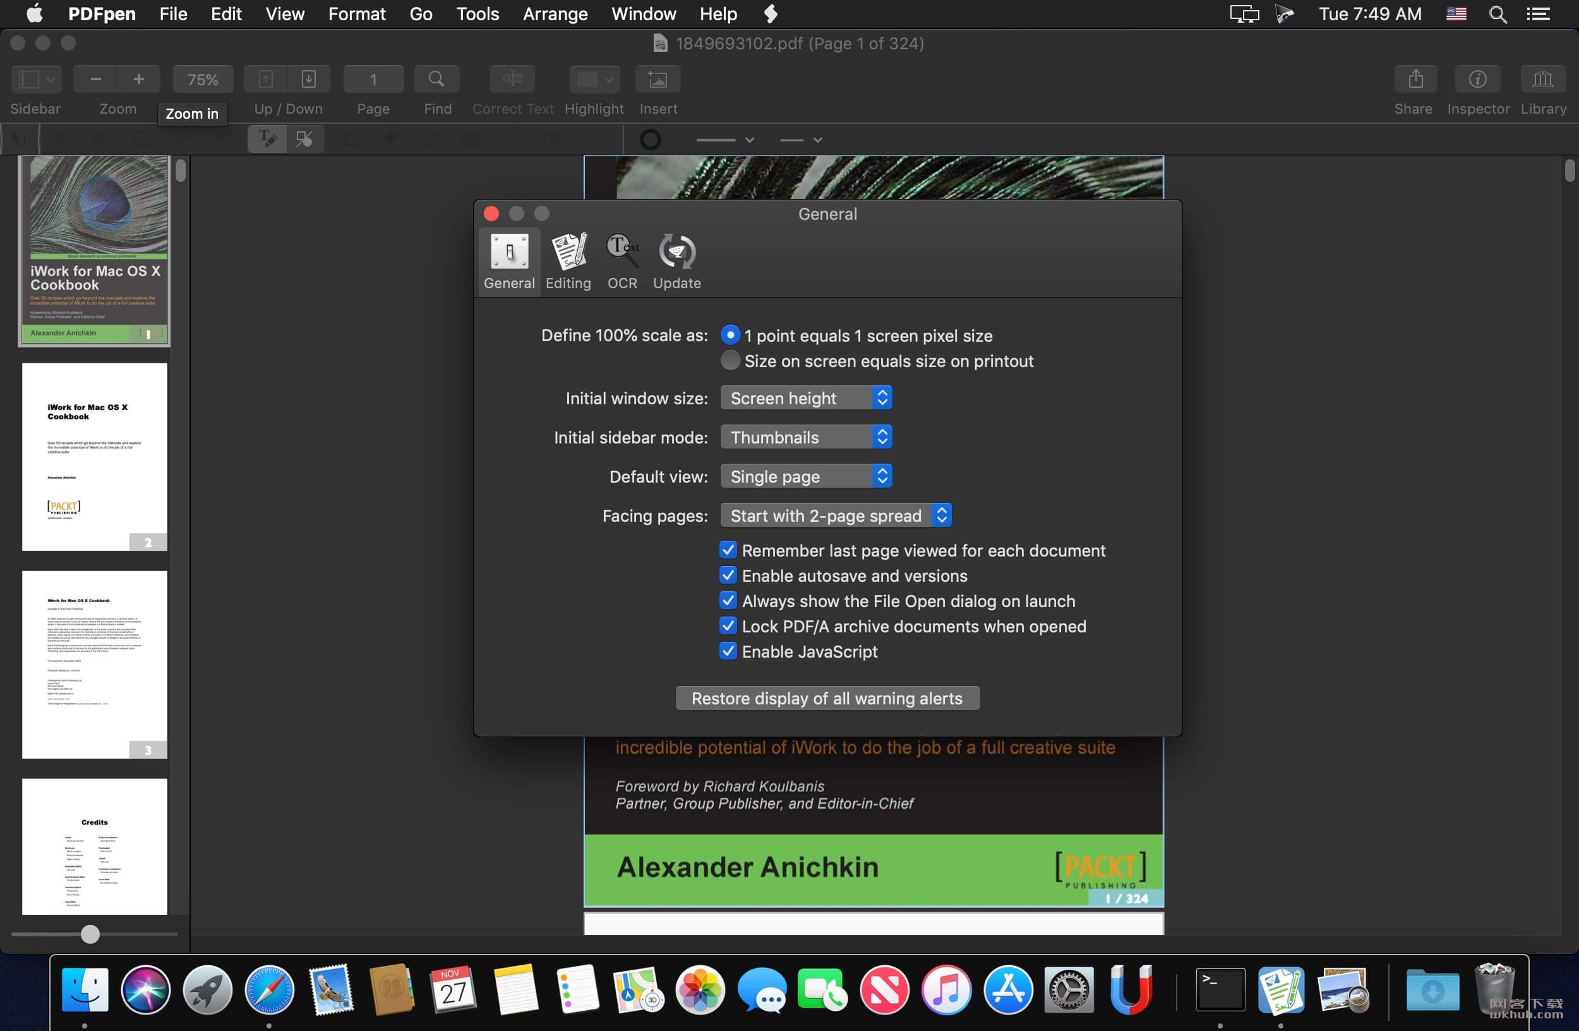The width and height of the screenshot is (1579, 1031).
Task: Go to next page with Down arrow
Action: [x=308, y=80]
